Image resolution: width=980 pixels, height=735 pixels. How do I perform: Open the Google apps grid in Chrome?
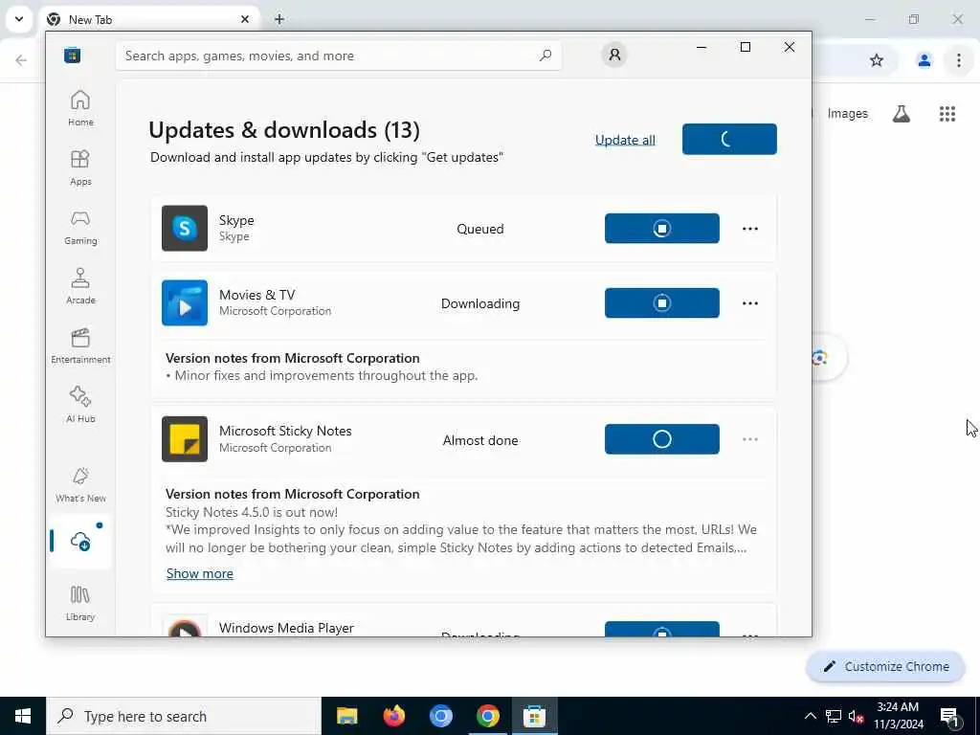pos(947,114)
